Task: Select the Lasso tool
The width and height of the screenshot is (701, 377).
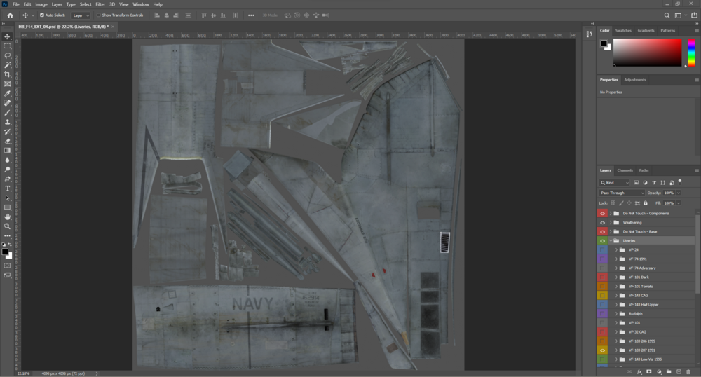Action: (8, 55)
